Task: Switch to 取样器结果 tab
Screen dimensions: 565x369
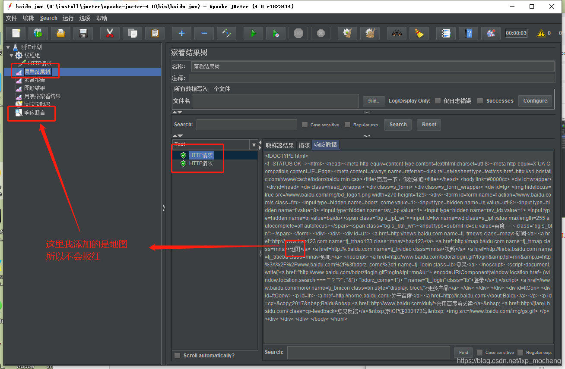Action: point(279,145)
